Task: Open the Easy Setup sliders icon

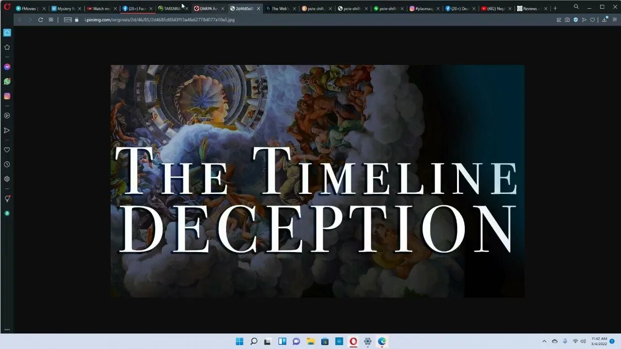Action: point(615,20)
